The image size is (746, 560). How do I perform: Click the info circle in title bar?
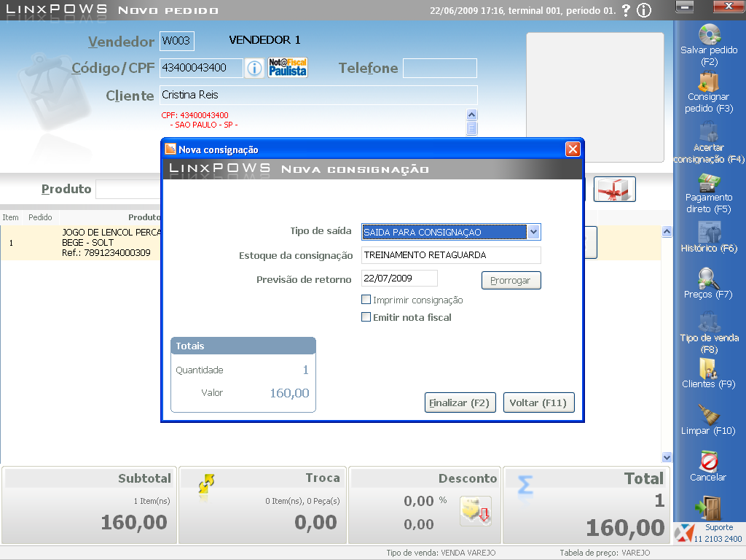[x=644, y=10]
